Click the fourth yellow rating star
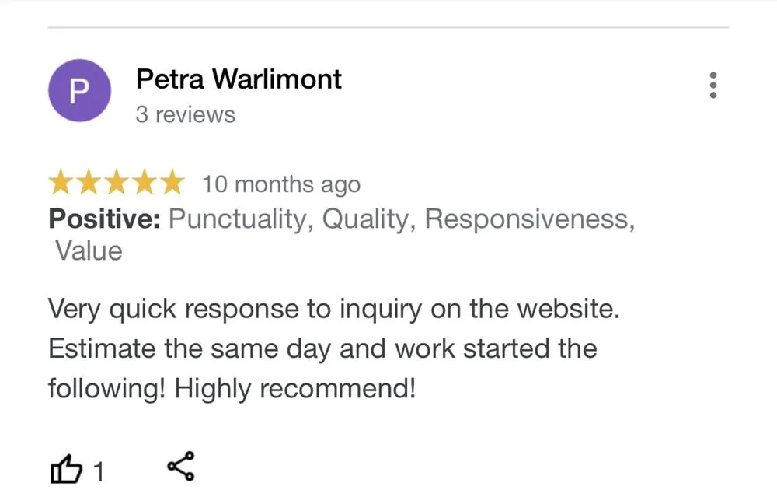The height and width of the screenshot is (504, 777). 144,184
